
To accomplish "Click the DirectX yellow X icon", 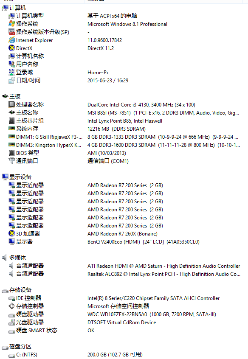I will coord(12,48).
